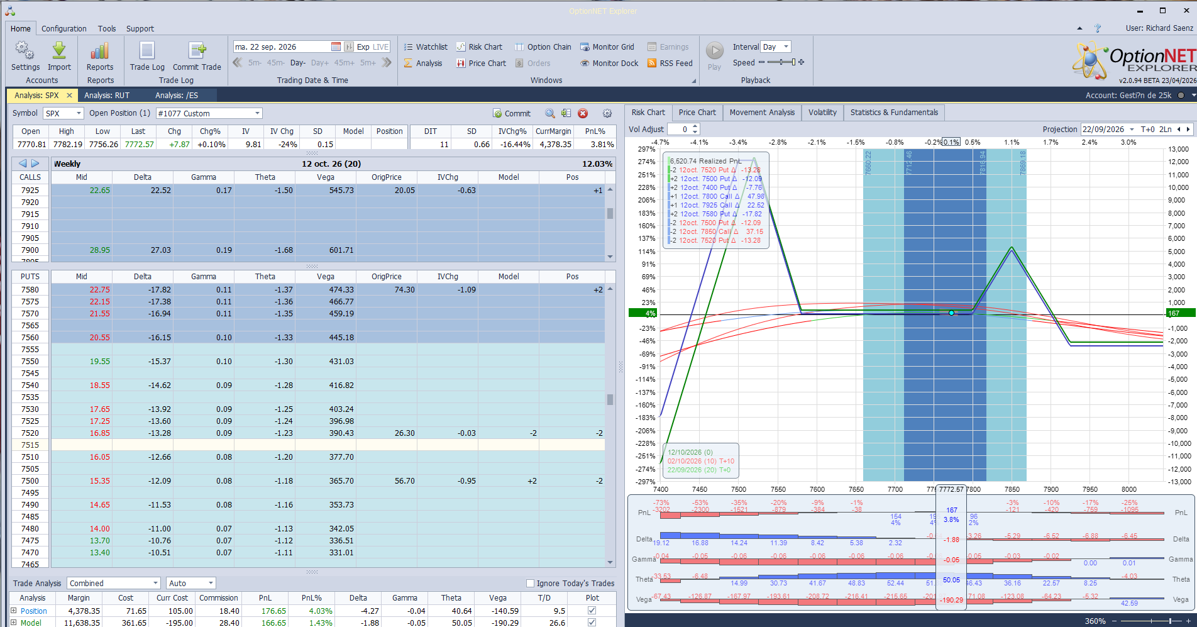Open Risk Chart from the Windows group

[x=479, y=47]
